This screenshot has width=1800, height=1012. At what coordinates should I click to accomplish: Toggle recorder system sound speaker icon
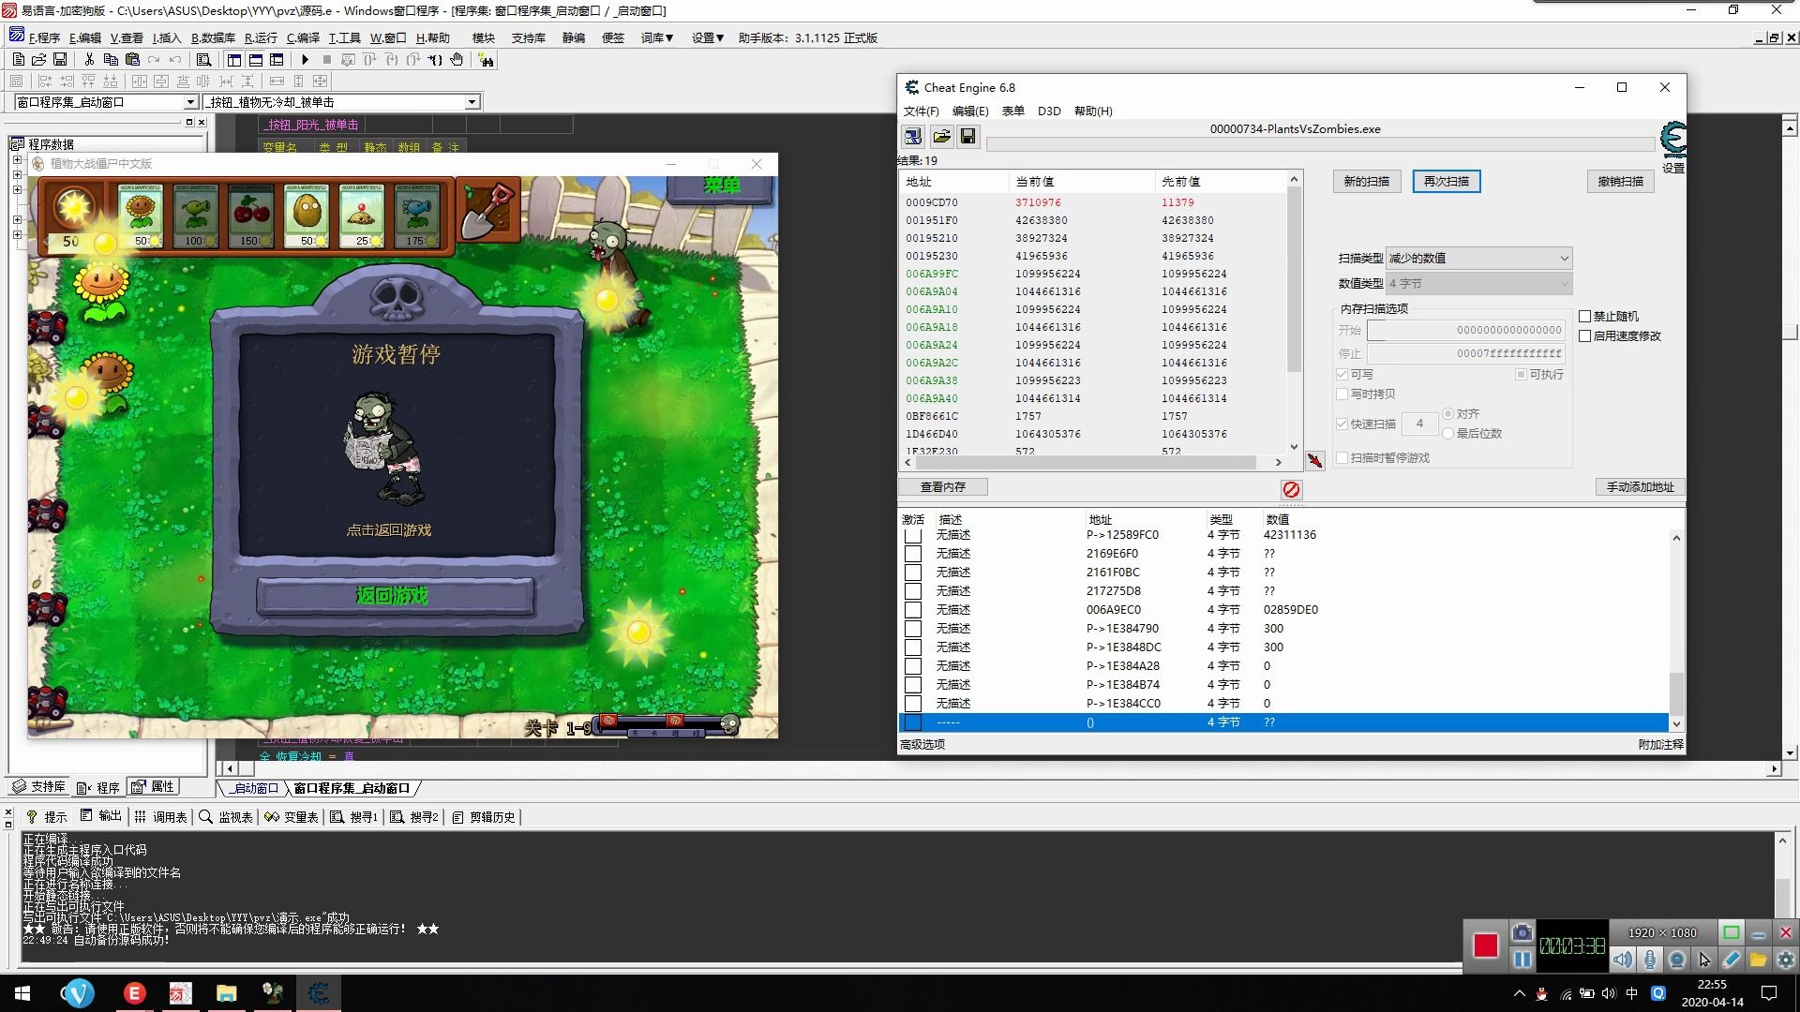1623,960
